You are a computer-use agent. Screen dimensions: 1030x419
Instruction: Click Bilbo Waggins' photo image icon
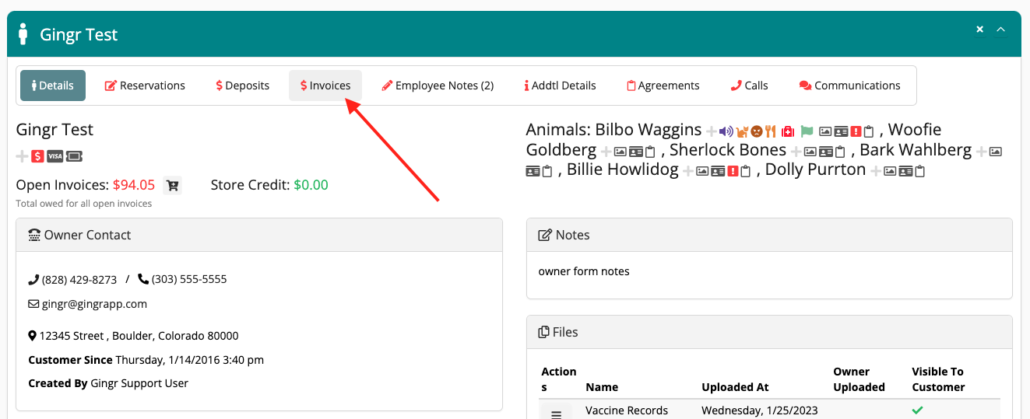(824, 131)
